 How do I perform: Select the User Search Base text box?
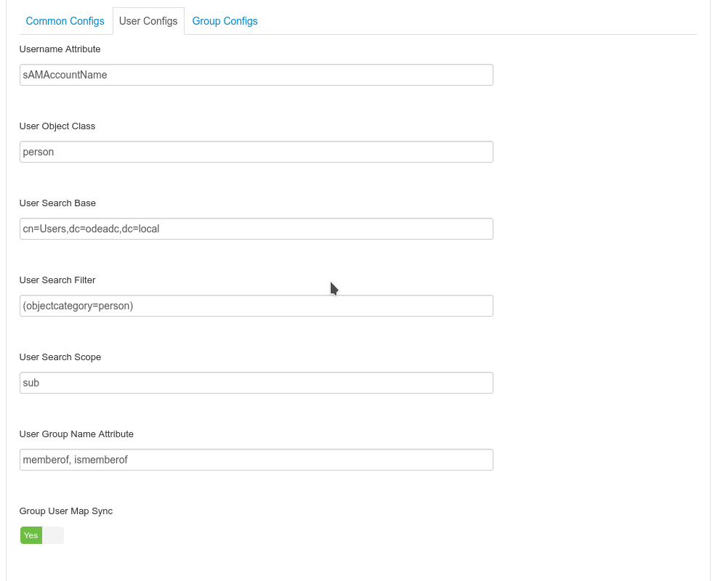click(256, 229)
